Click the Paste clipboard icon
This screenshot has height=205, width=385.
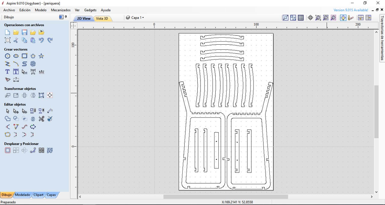coord(33,40)
